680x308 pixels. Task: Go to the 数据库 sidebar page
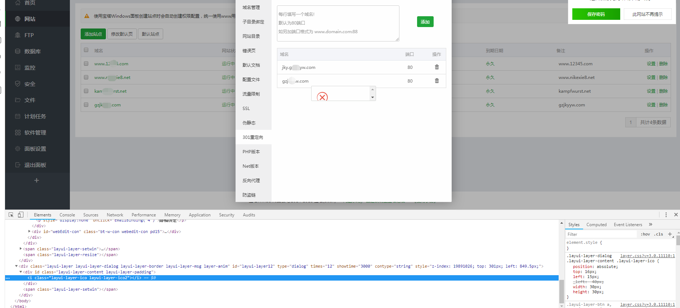[x=37, y=51]
